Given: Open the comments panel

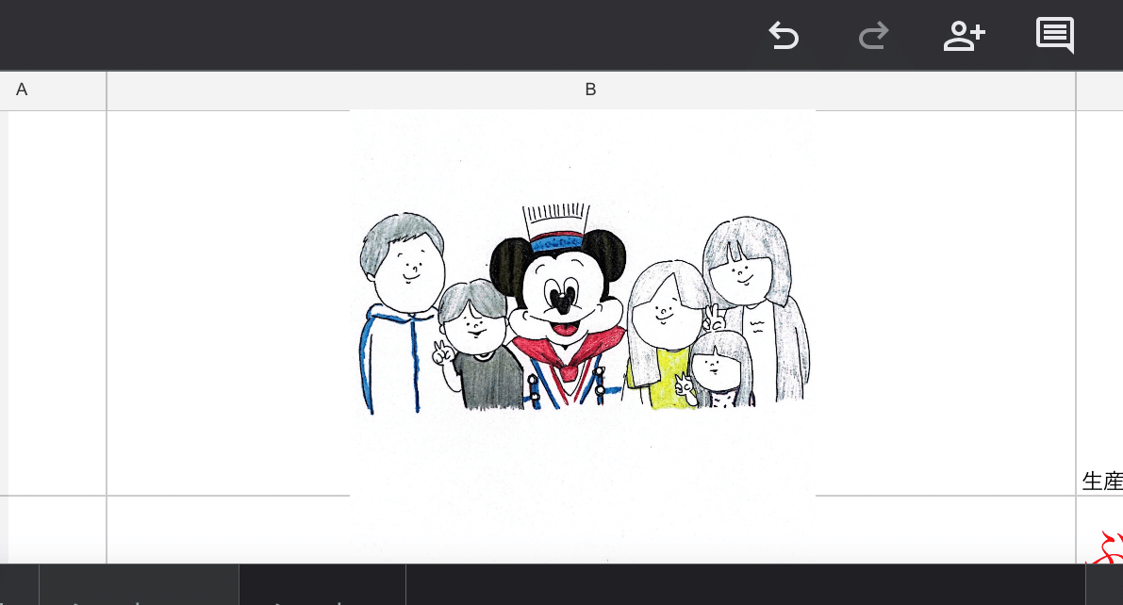Looking at the screenshot, I should pyautogui.click(x=1055, y=35).
